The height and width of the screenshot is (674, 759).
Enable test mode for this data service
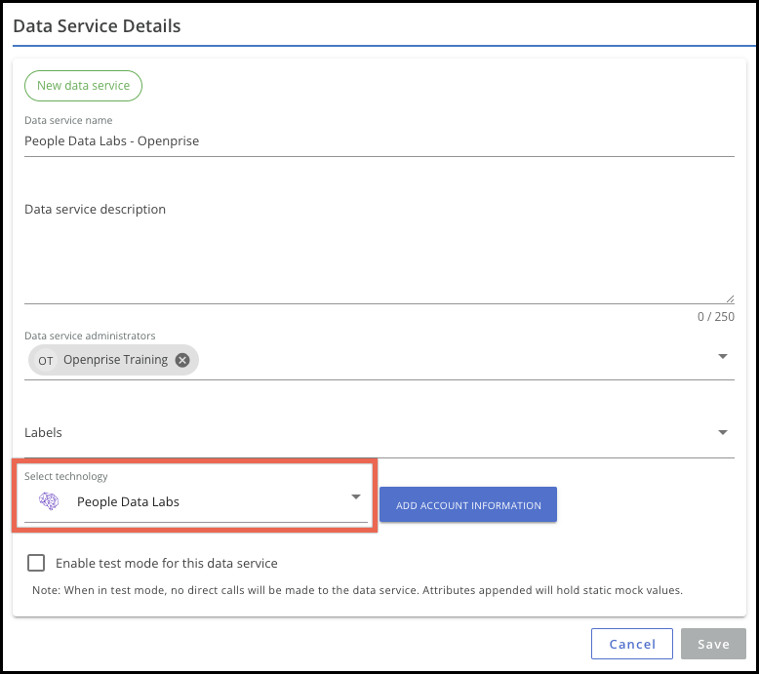(36, 563)
